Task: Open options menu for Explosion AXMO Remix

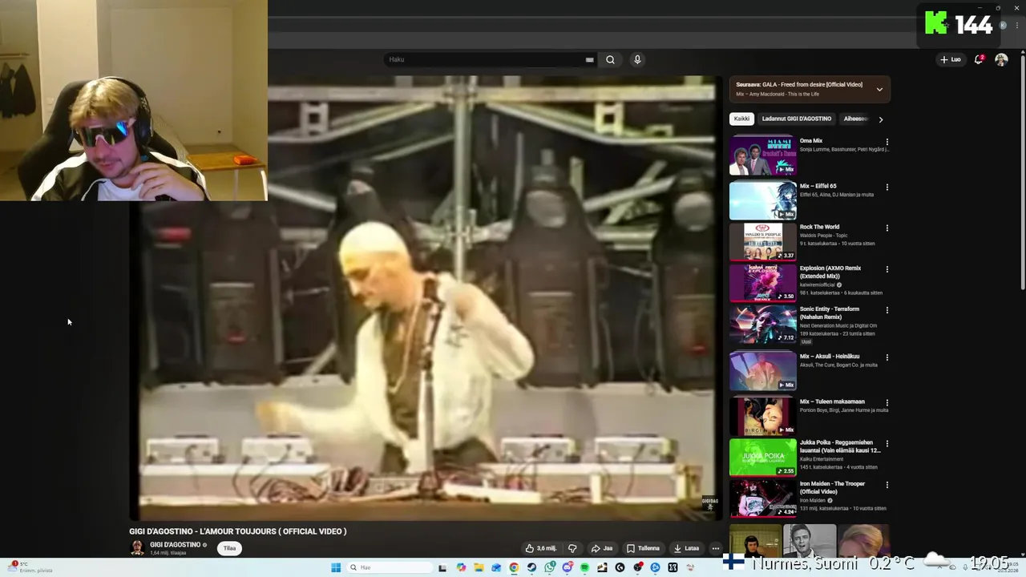Action: (887, 269)
